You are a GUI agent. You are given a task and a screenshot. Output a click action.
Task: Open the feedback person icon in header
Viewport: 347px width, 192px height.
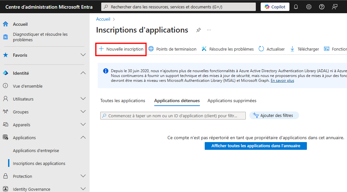[x=335, y=7]
